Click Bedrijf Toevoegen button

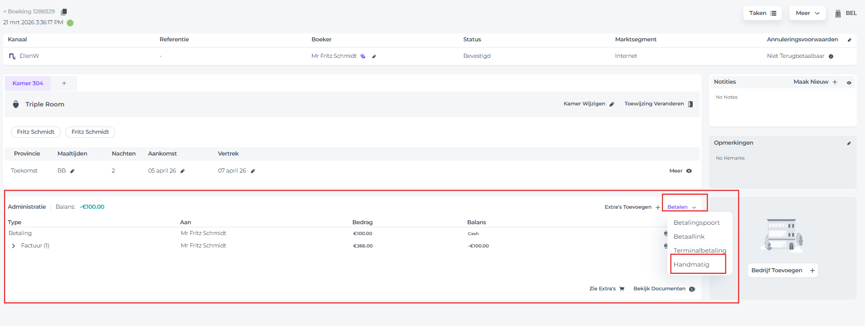[x=782, y=271]
